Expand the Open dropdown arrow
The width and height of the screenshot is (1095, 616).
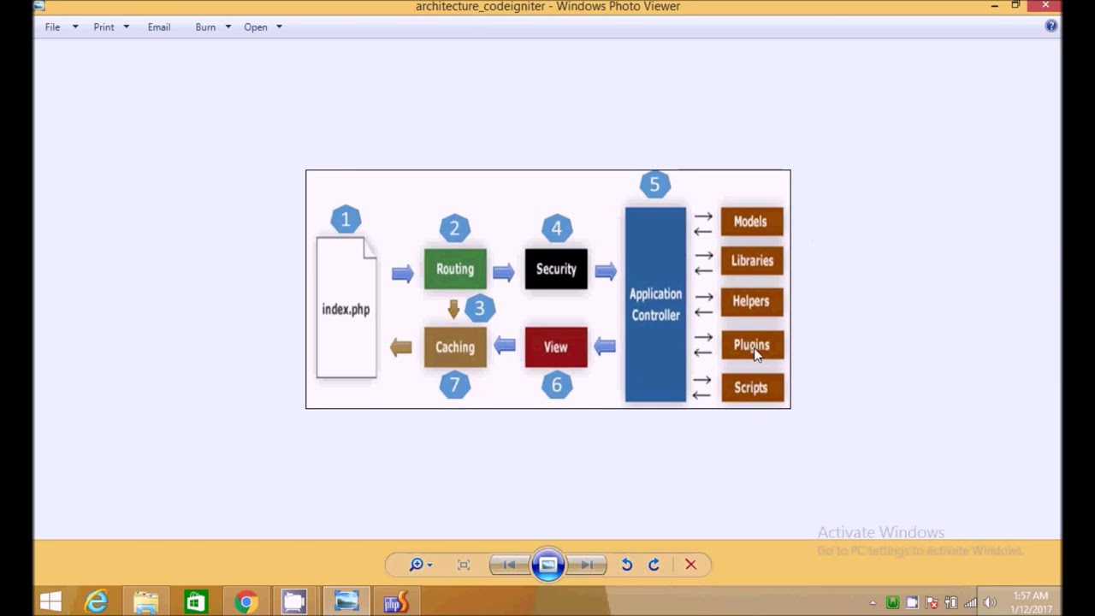pos(279,27)
